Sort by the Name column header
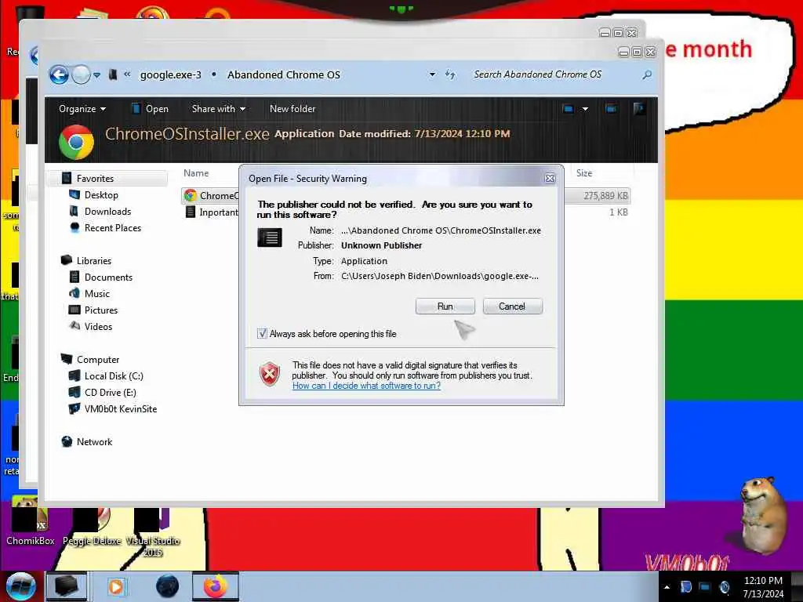 [x=196, y=173]
